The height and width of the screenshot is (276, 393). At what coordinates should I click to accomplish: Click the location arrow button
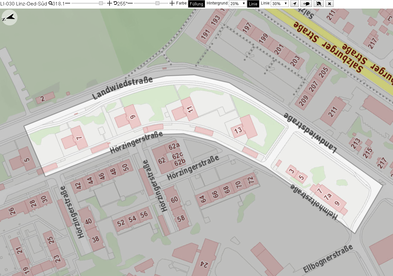[x=295, y=4]
